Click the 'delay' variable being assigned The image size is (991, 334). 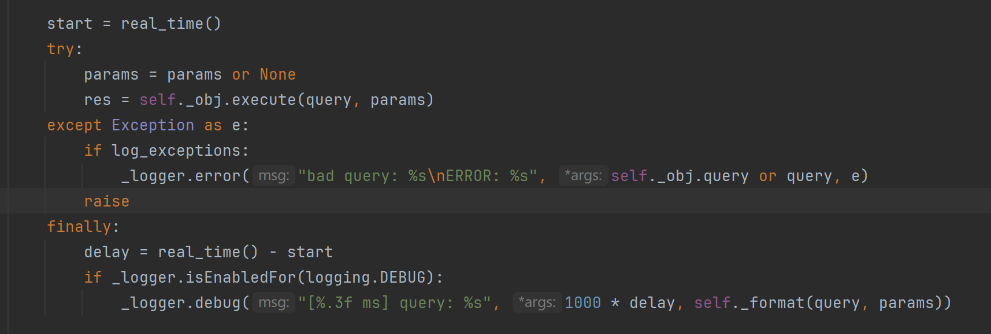coord(107,252)
